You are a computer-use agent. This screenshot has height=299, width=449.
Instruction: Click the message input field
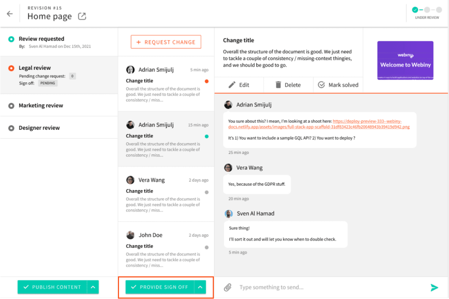(x=330, y=287)
